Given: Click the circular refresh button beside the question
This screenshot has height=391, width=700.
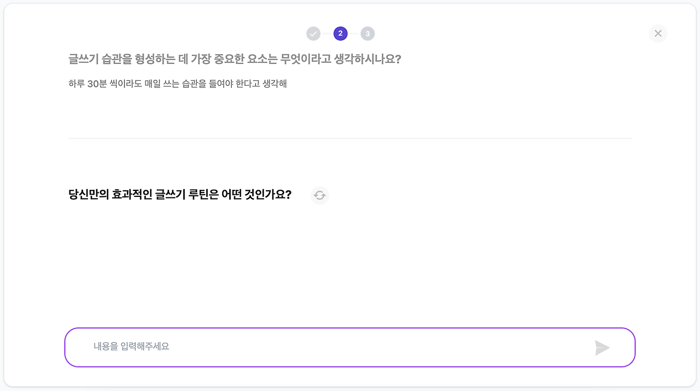Looking at the screenshot, I should click(319, 195).
